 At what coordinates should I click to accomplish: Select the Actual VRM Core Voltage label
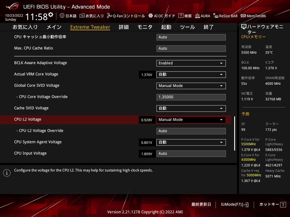pyautogui.click(x=36, y=74)
